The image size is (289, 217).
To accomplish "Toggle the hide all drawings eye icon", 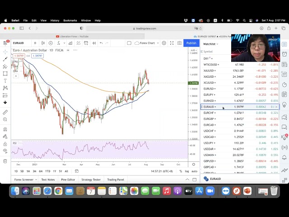I will tap(5, 151).
